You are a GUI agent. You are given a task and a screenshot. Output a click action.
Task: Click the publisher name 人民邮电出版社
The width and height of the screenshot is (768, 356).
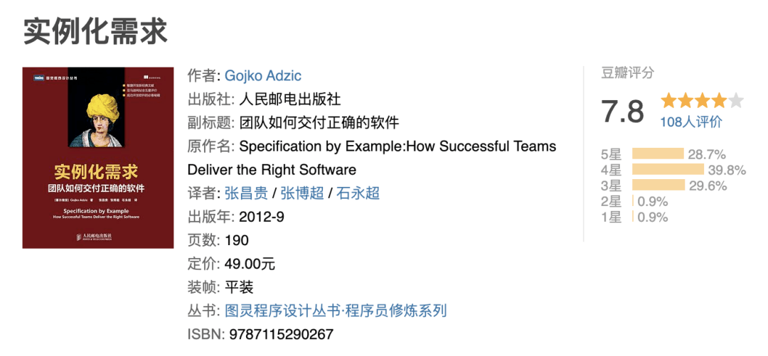tap(290, 99)
